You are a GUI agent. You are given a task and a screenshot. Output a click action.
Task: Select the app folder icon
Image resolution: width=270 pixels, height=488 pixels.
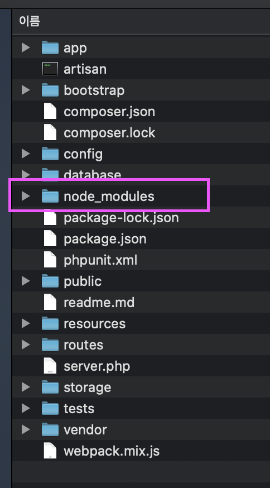coord(50,47)
